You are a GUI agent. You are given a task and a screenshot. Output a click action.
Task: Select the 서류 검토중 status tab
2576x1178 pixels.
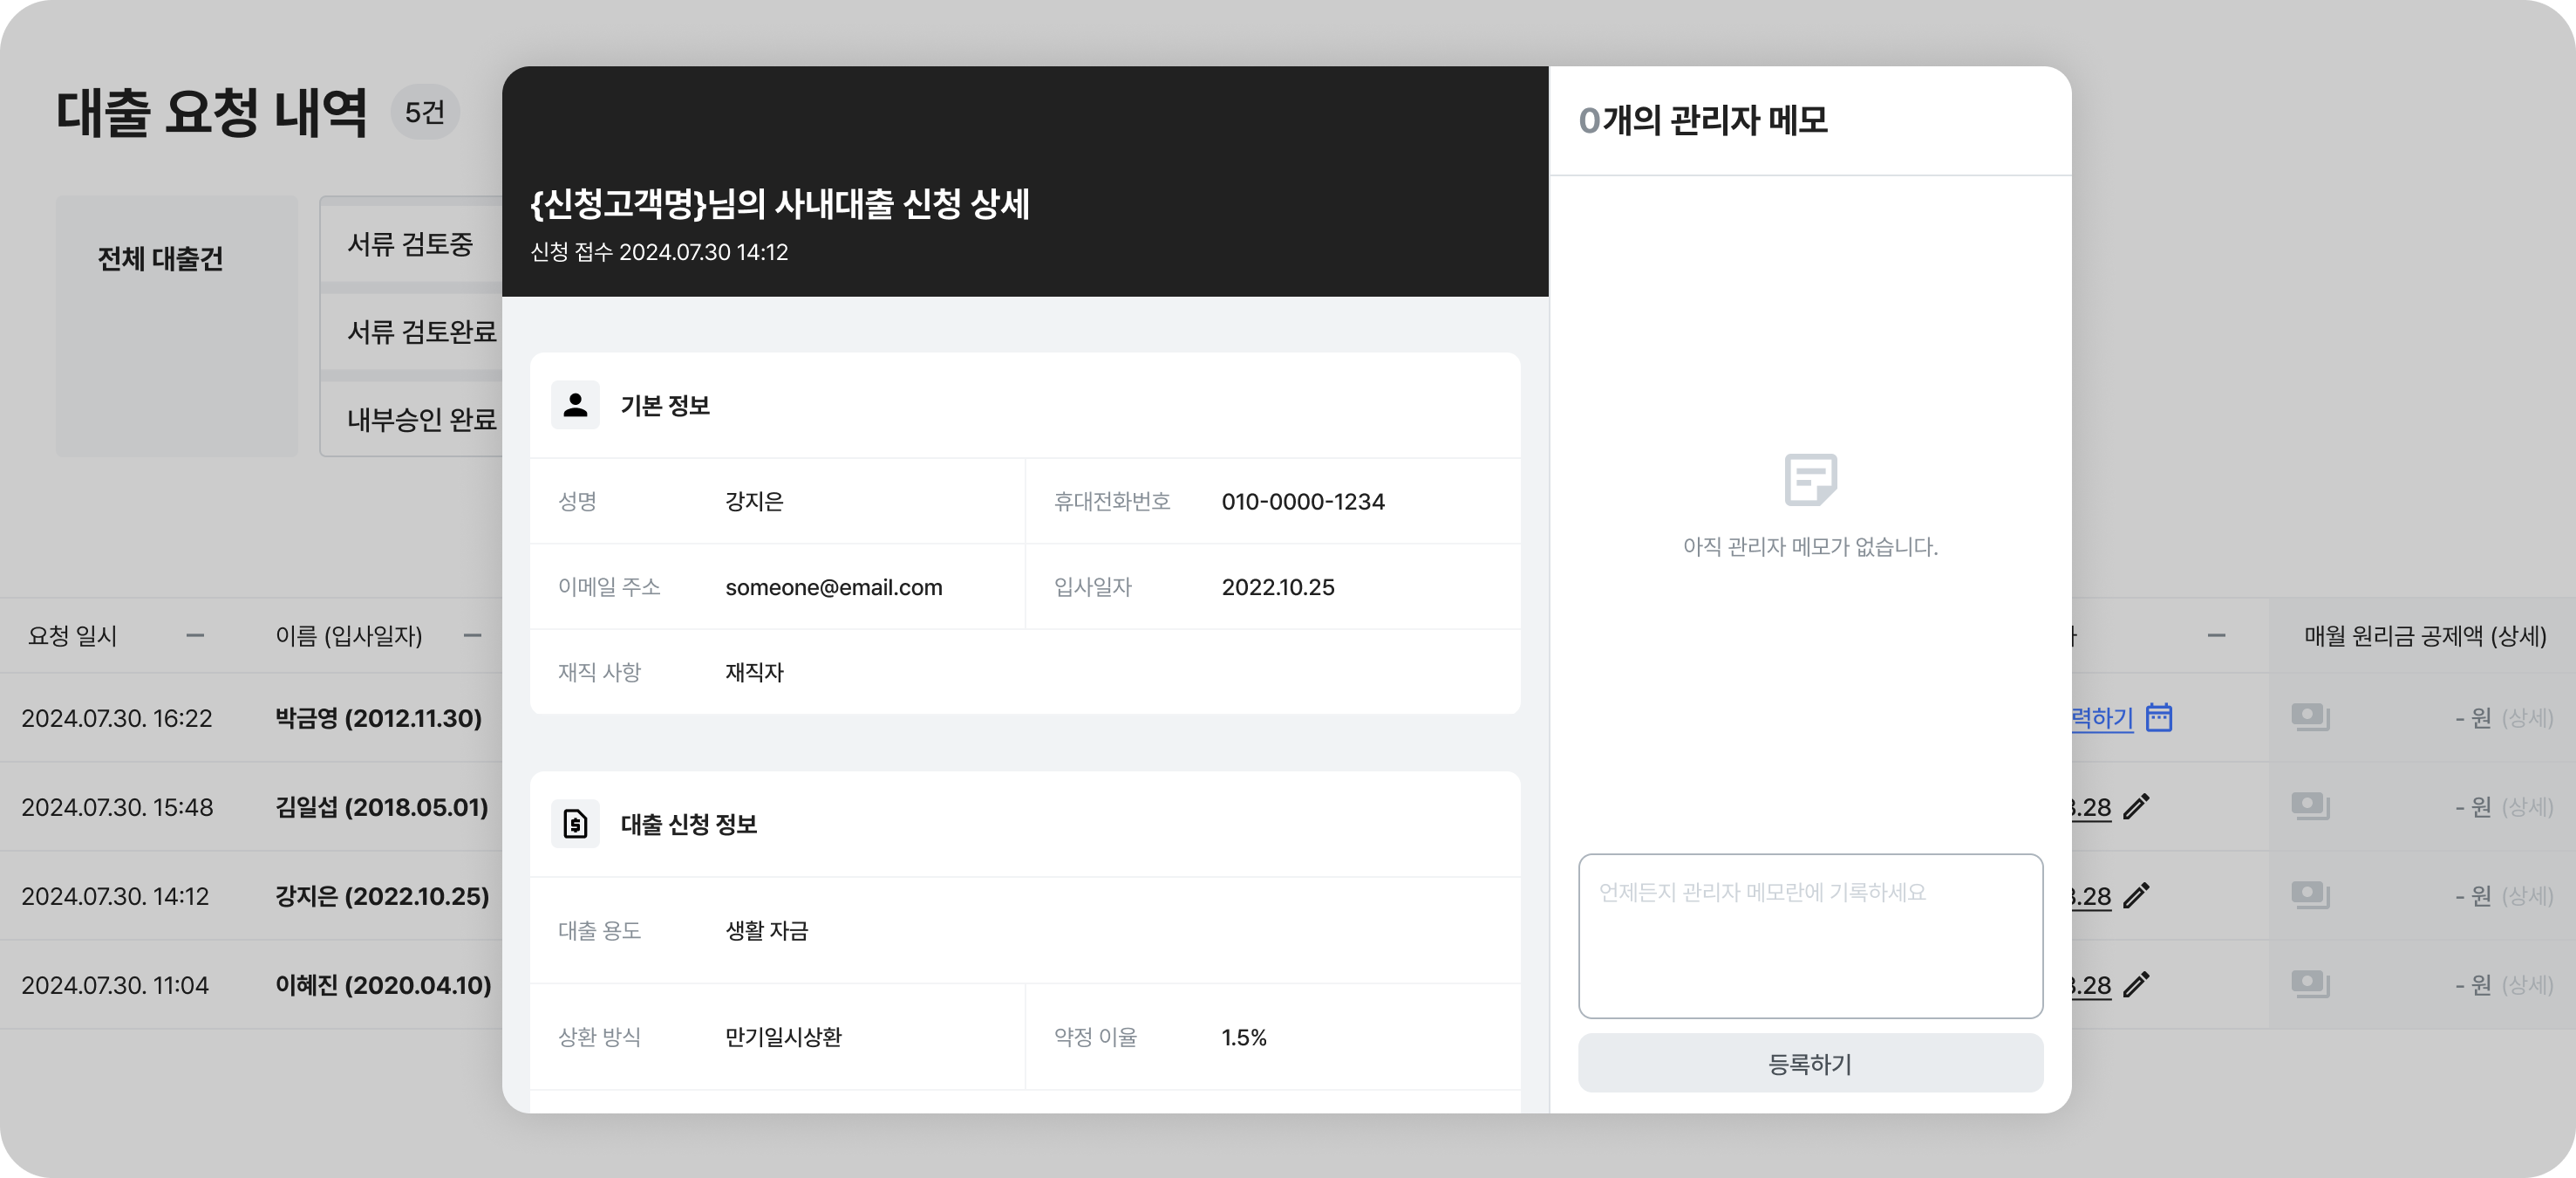coord(410,244)
